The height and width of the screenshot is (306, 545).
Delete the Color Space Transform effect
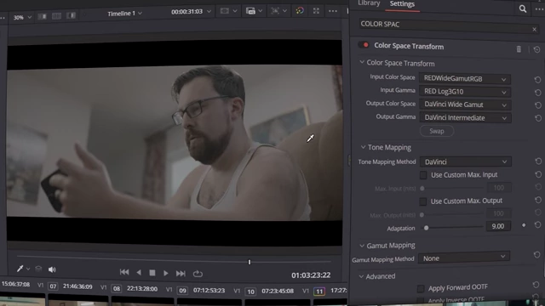[x=519, y=49]
